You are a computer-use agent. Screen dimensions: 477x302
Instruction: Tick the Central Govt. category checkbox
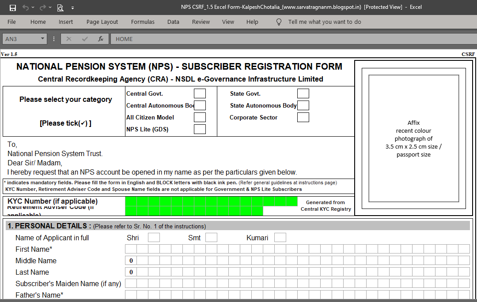point(200,93)
